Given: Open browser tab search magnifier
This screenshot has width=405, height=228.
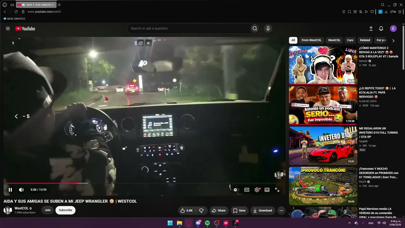Looking at the screenshot, I should [x=383, y=5].
